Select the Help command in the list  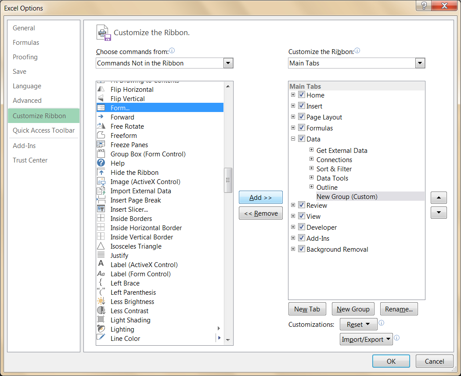pyautogui.click(x=117, y=163)
